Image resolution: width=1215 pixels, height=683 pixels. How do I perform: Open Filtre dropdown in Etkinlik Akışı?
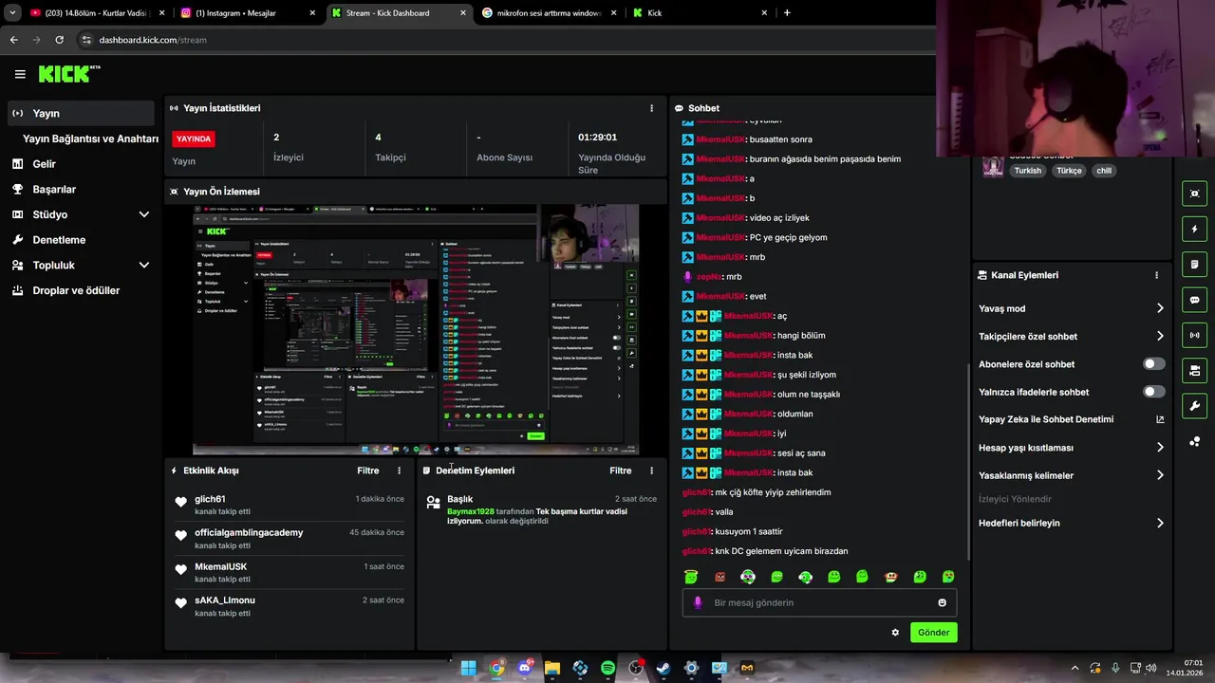click(x=368, y=471)
